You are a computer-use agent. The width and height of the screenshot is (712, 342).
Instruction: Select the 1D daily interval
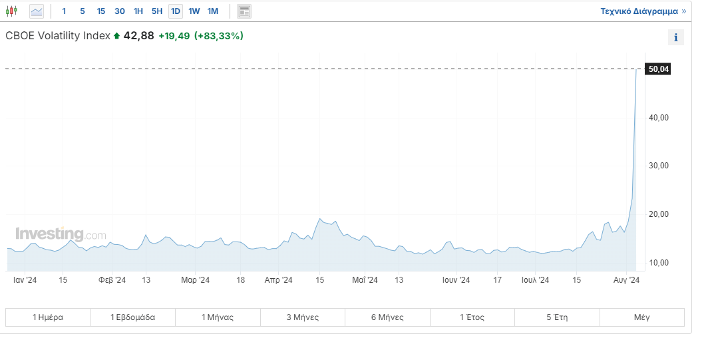(x=176, y=11)
